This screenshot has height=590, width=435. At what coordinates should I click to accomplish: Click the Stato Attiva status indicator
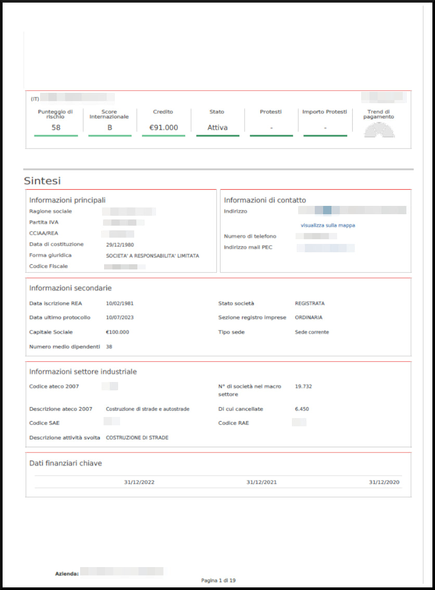click(217, 120)
